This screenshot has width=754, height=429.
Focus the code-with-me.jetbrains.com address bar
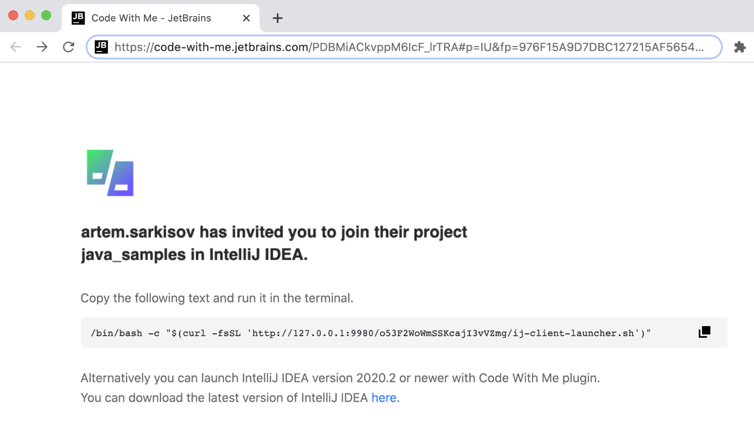(x=408, y=47)
